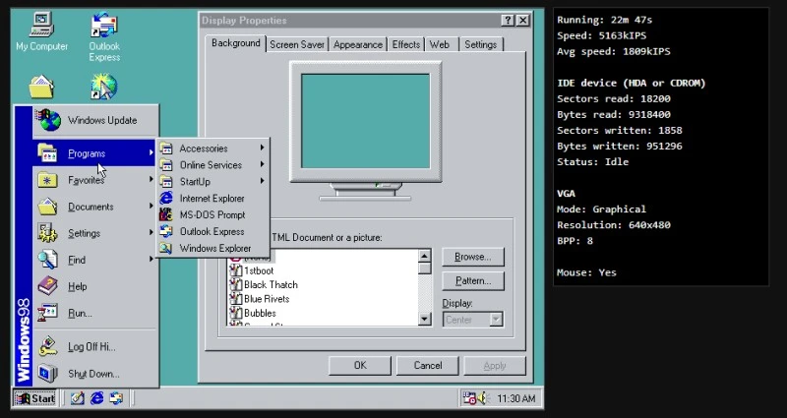Switch to the Settings tab

[x=480, y=44]
